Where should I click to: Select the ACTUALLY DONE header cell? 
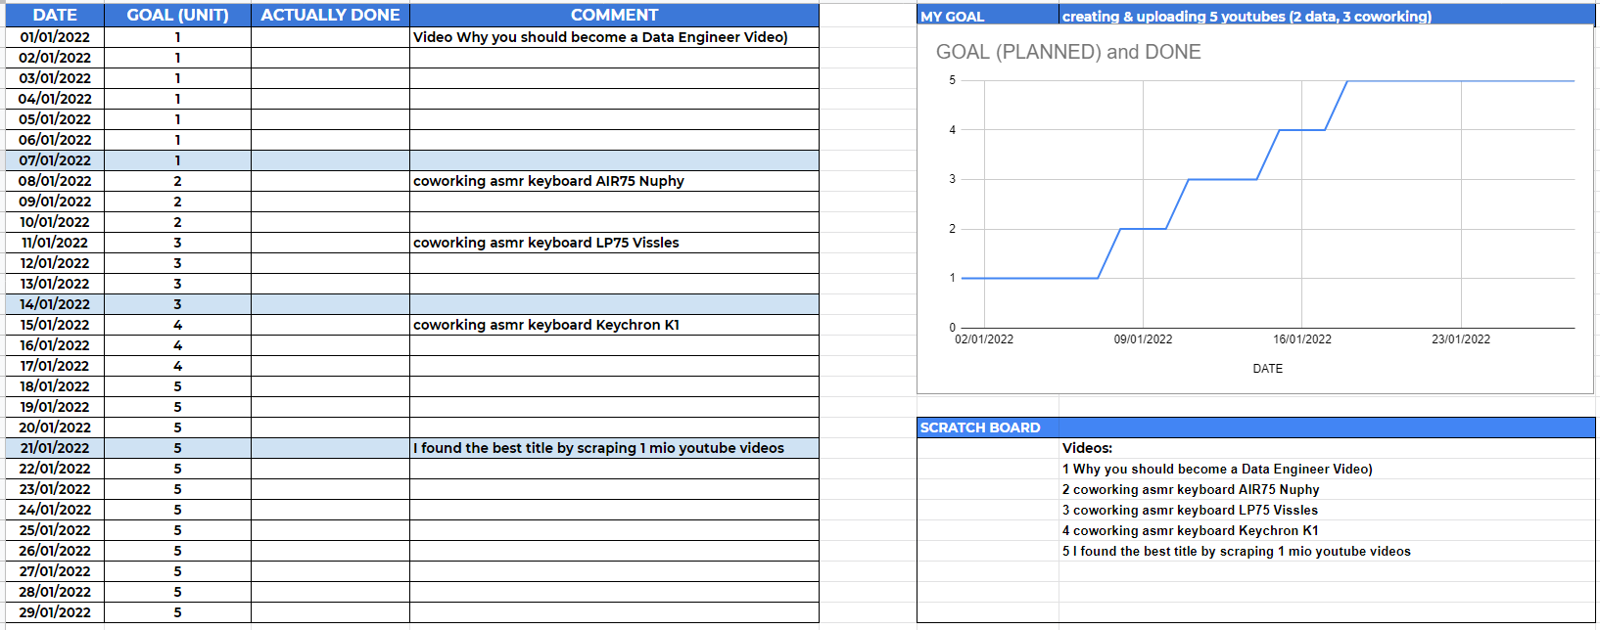coord(330,15)
